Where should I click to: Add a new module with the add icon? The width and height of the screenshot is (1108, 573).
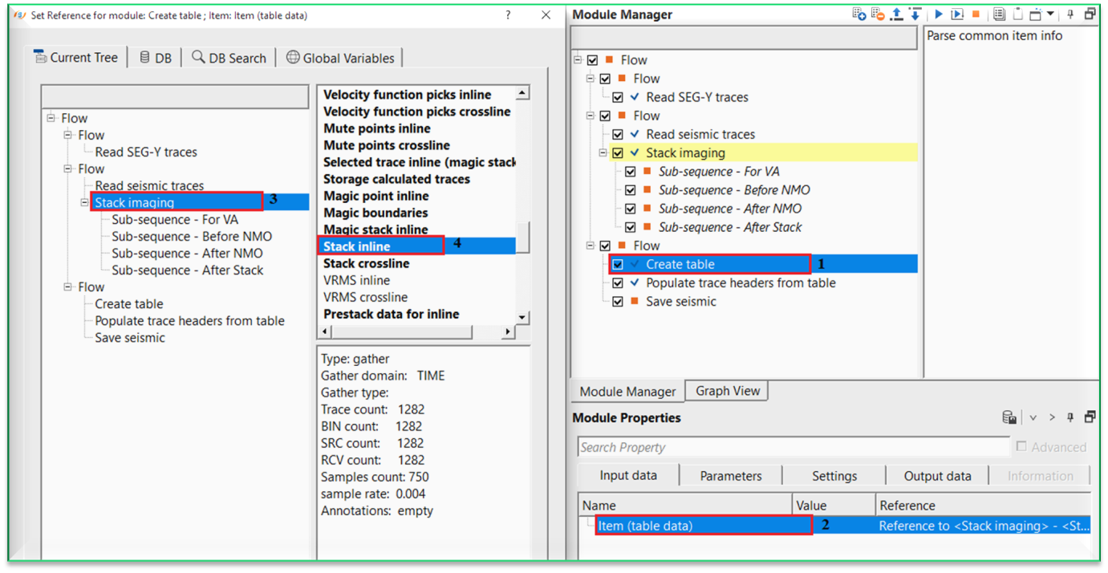pos(860,14)
